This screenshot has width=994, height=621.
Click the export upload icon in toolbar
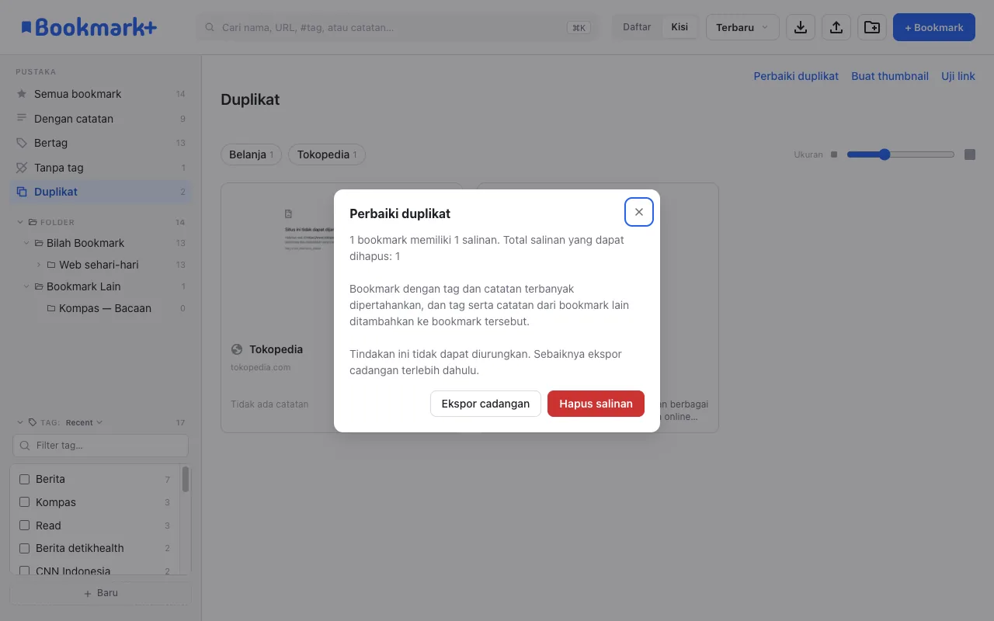[836, 27]
